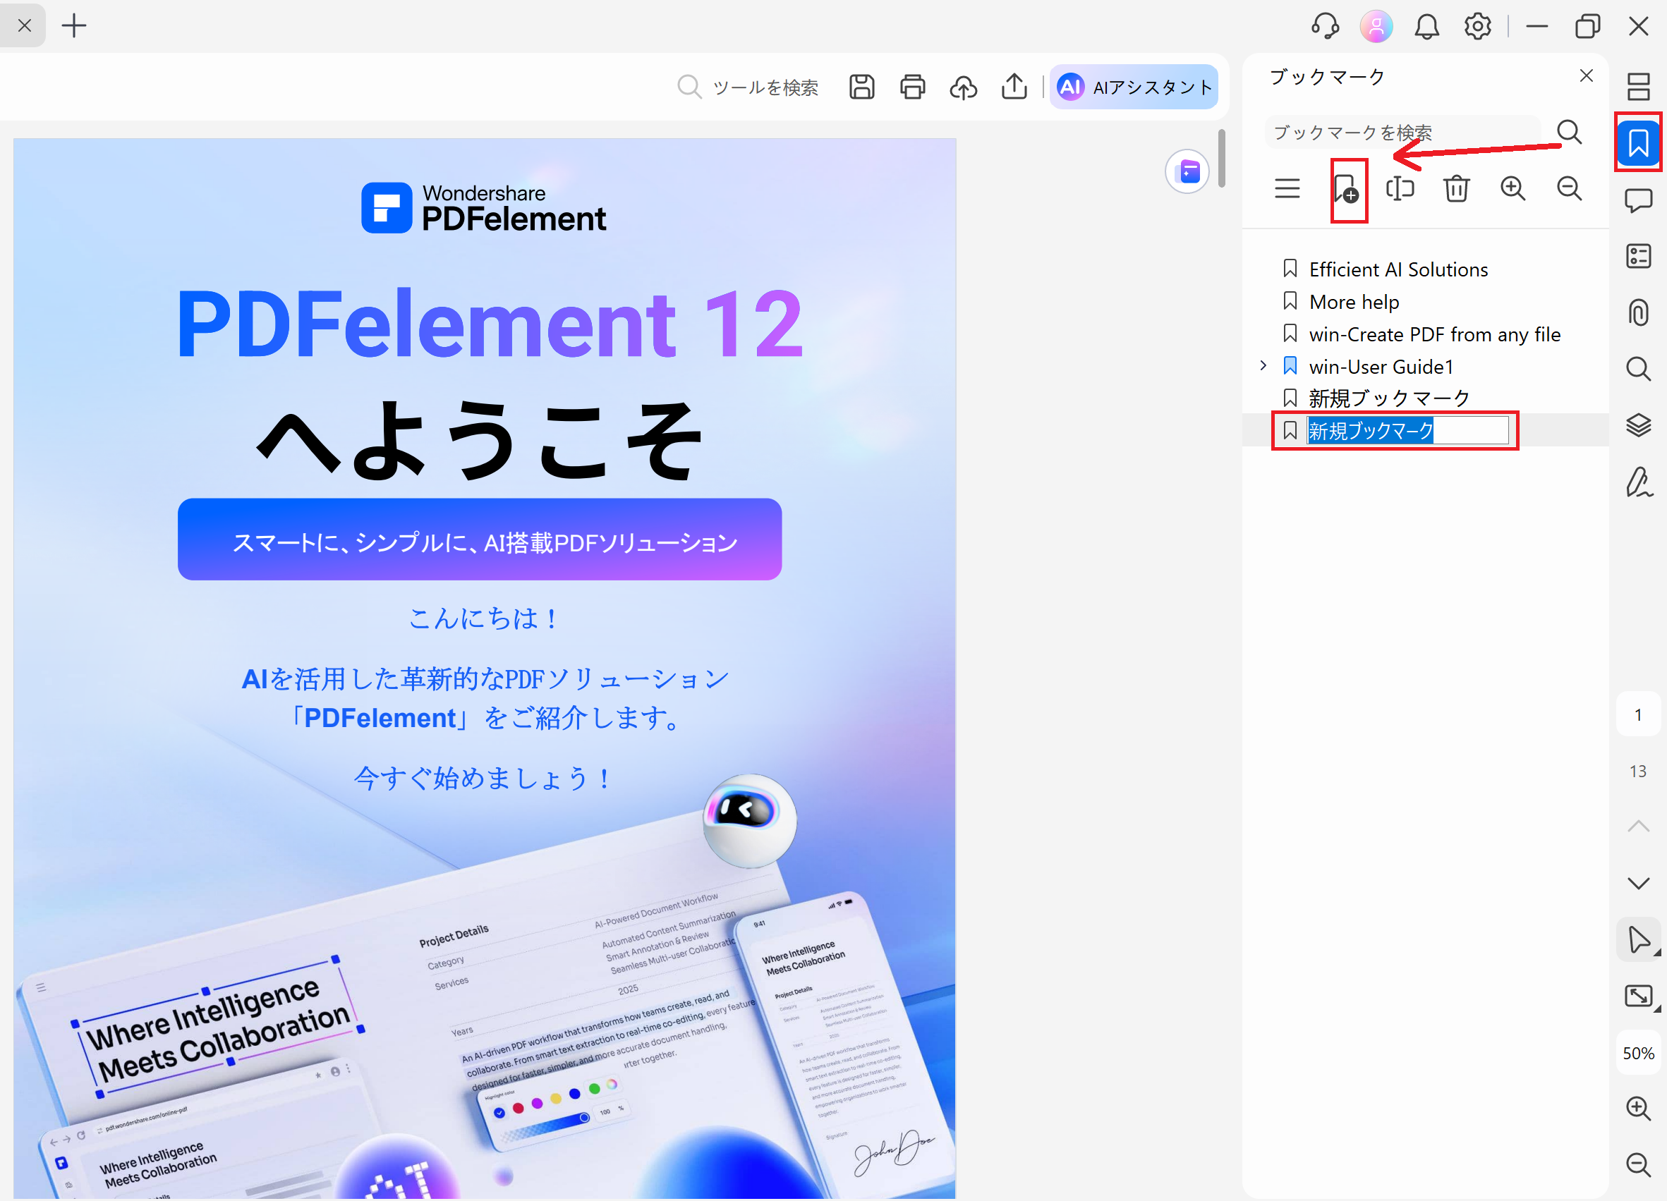Open application settings gear

[1477, 26]
